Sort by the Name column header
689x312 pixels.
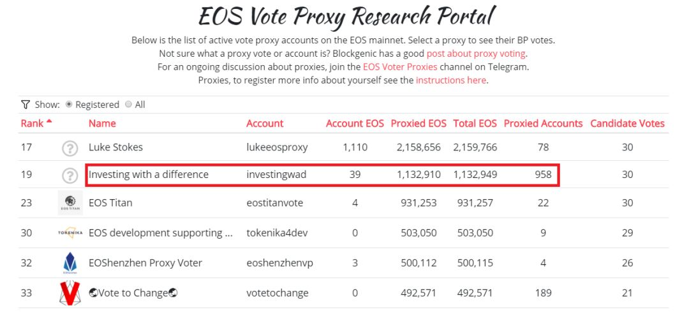tap(102, 124)
